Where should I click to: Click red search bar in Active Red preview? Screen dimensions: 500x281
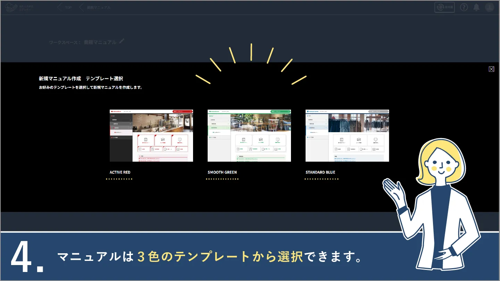click(x=182, y=111)
